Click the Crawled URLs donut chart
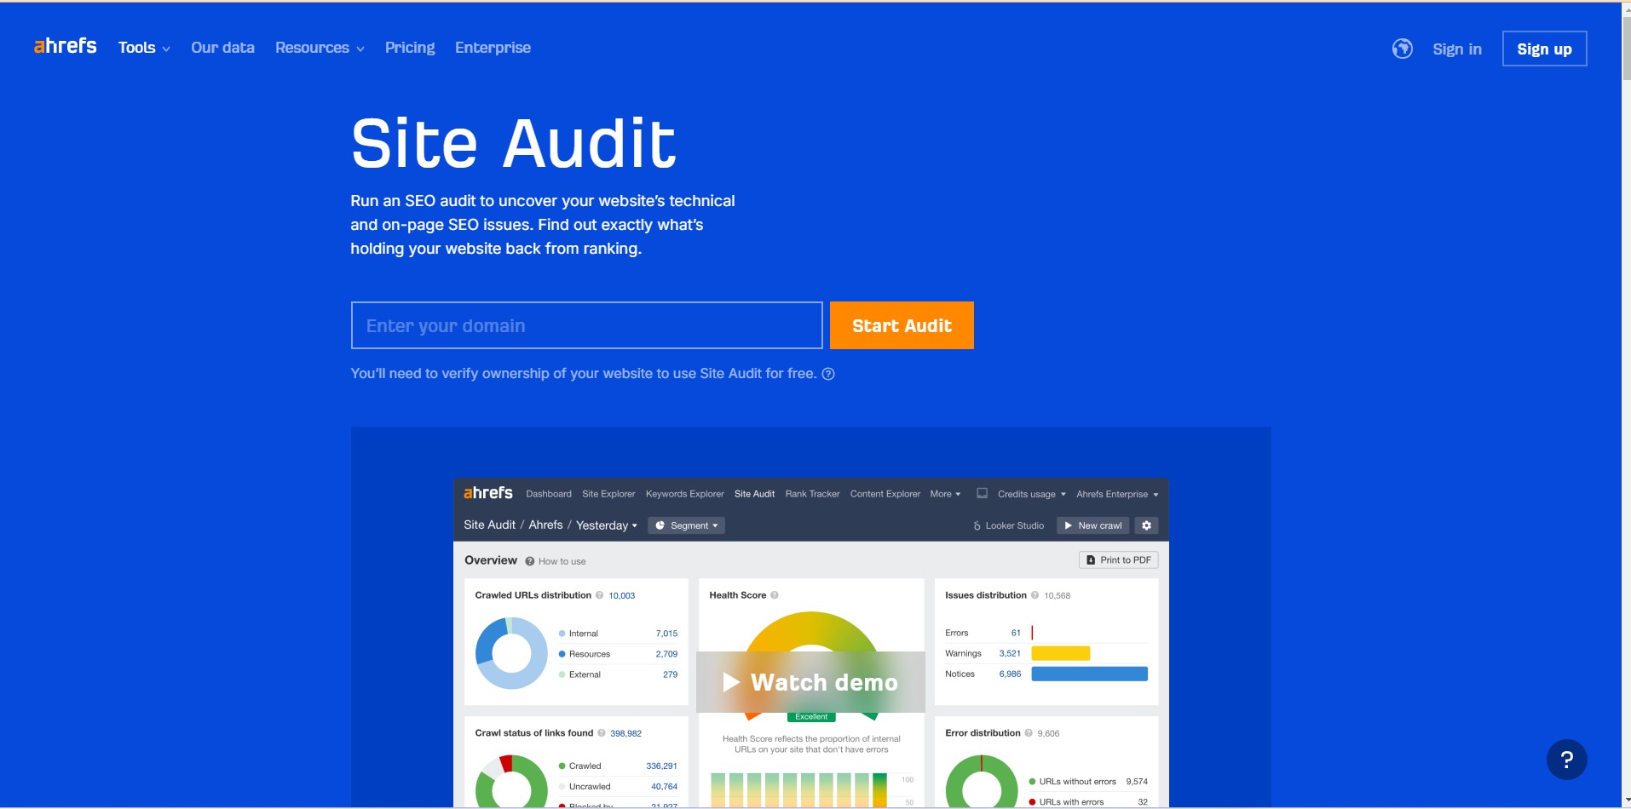Viewport: 1631px width, 809px height. (511, 653)
